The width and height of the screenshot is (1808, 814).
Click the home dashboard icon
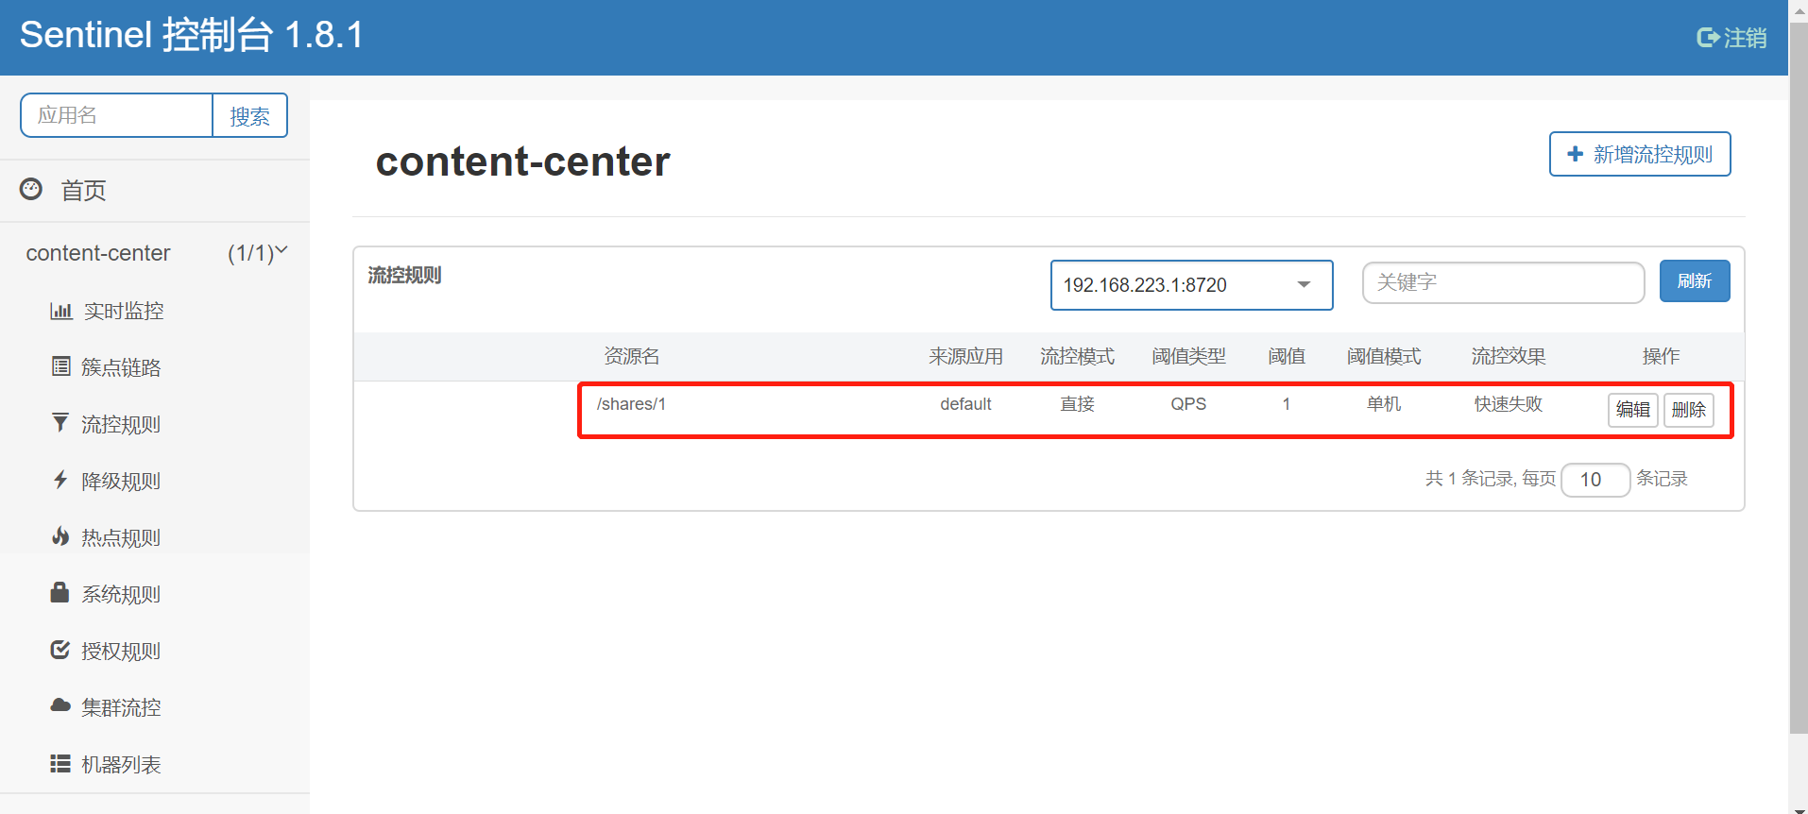pos(31,189)
